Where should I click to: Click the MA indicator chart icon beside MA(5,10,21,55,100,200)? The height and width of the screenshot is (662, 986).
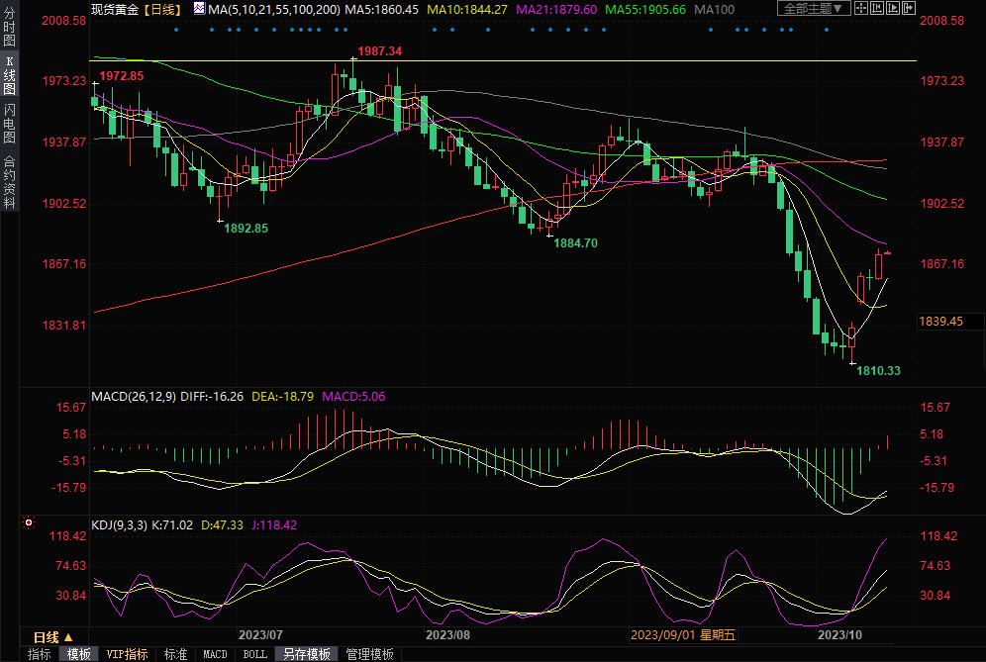point(199,8)
